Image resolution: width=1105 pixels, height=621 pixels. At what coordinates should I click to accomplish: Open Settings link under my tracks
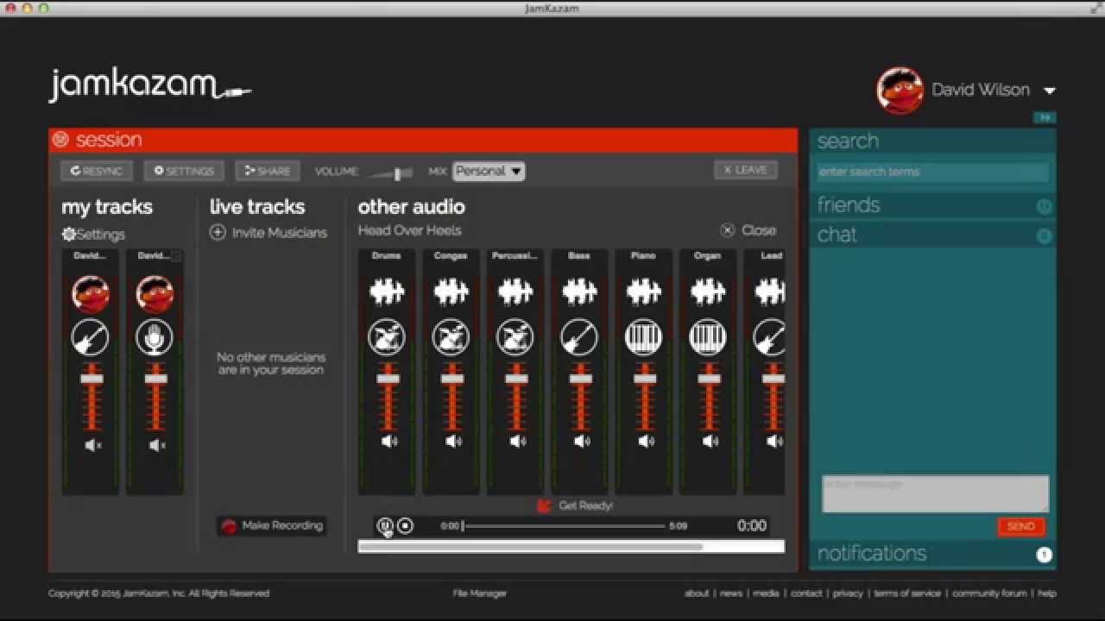(93, 235)
